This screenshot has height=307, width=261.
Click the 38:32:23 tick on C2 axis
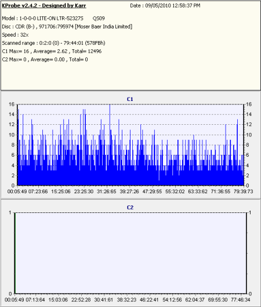(x=126, y=299)
